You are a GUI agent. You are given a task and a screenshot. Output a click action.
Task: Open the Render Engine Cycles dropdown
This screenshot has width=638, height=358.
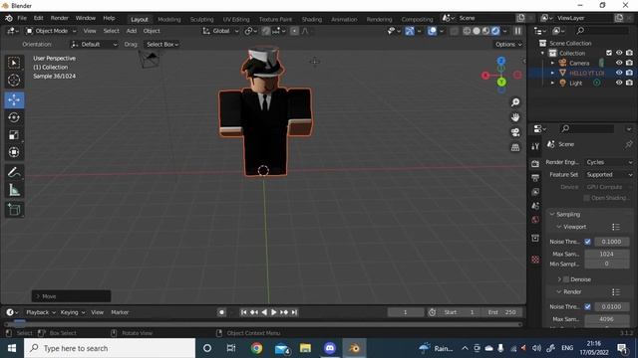point(609,162)
